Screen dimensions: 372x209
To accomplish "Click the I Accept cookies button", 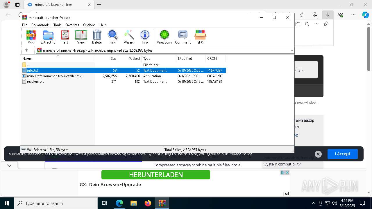I will click(342, 154).
